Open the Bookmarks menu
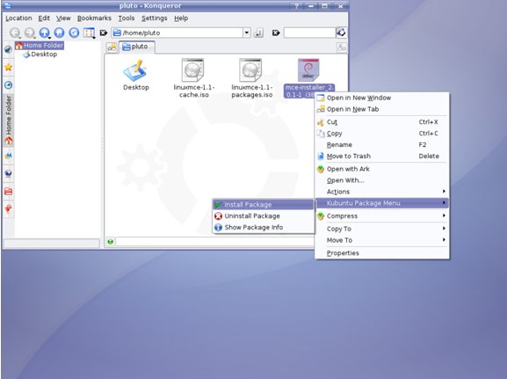507x379 pixels. click(x=94, y=18)
